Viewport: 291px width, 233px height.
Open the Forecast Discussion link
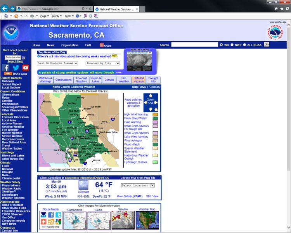click(15, 117)
